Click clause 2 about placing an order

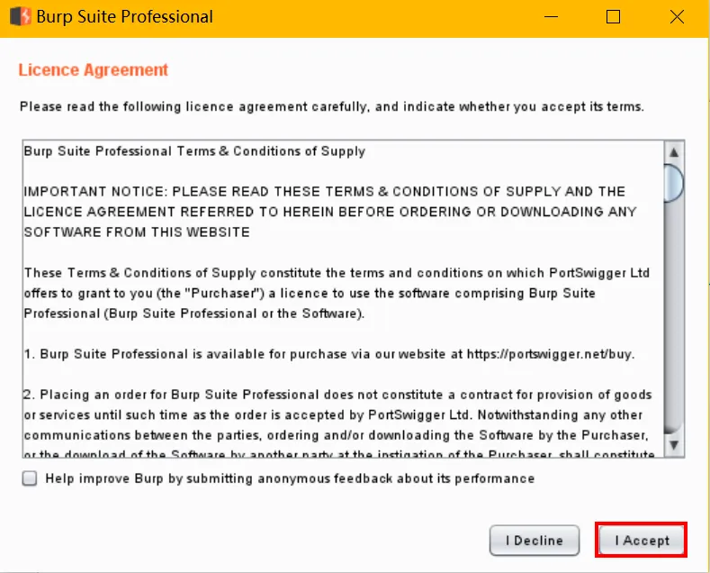click(x=337, y=424)
